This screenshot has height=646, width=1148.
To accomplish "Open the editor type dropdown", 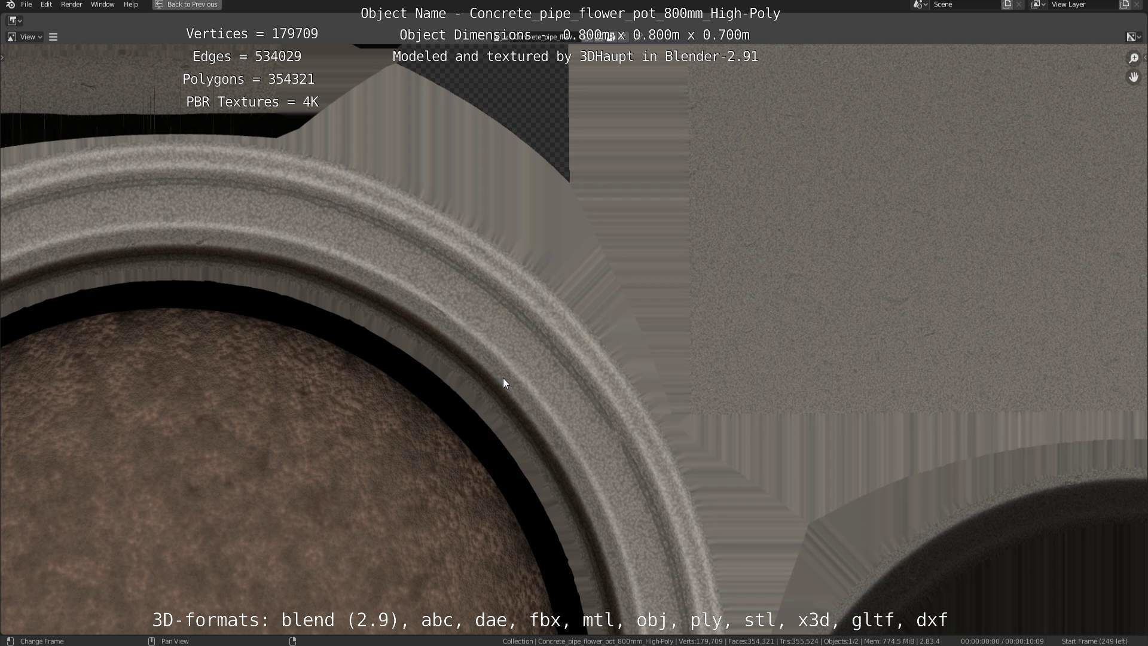I will pyautogui.click(x=15, y=21).
